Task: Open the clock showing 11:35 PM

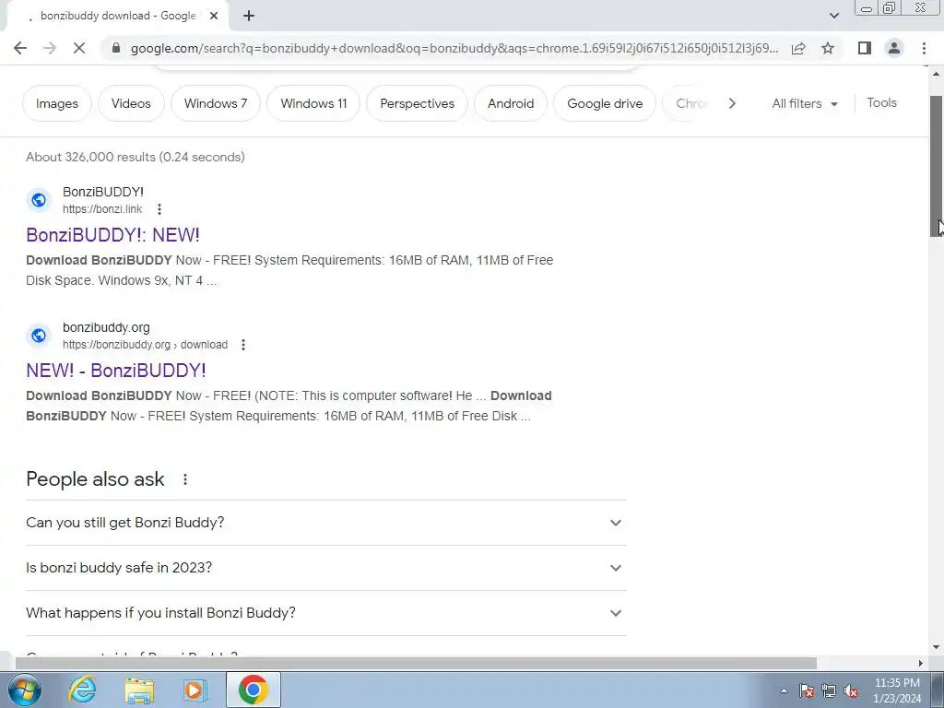Action: (x=897, y=690)
